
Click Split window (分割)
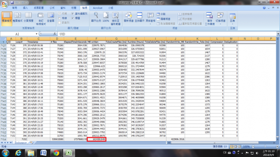point(161,14)
